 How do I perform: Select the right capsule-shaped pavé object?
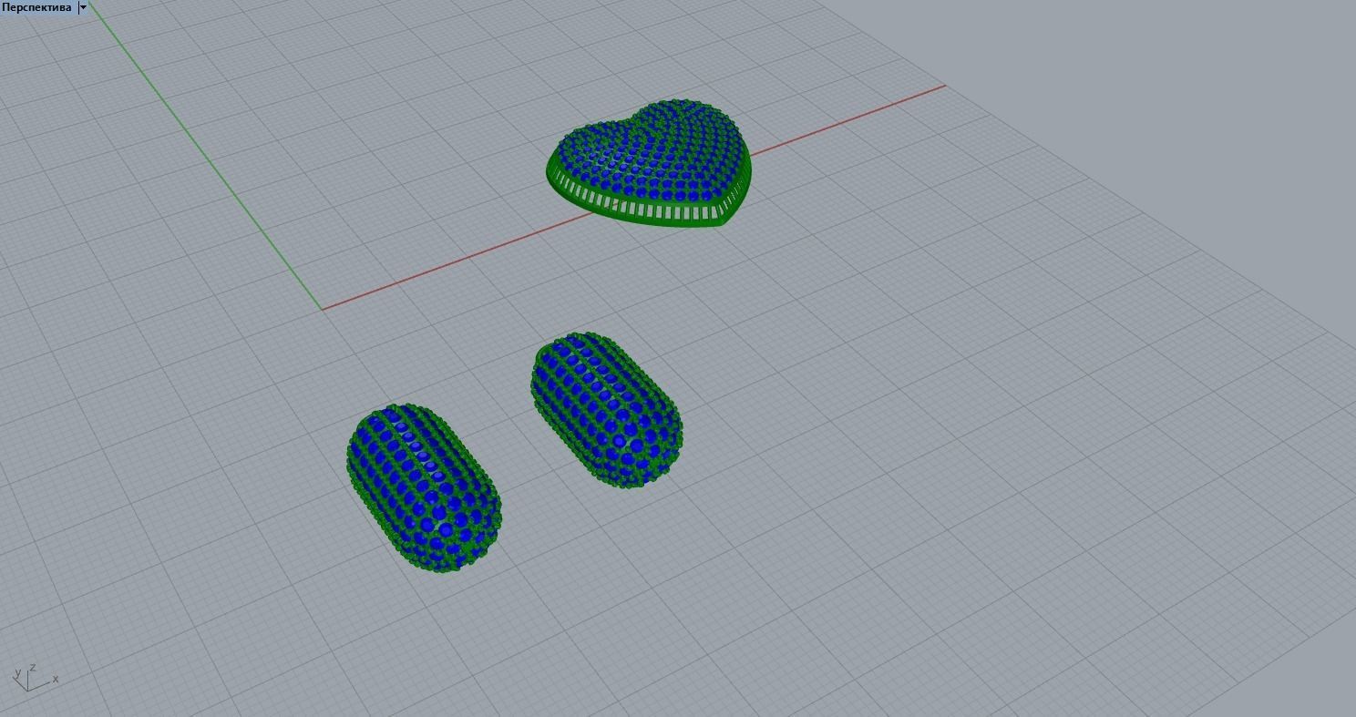(x=606, y=411)
